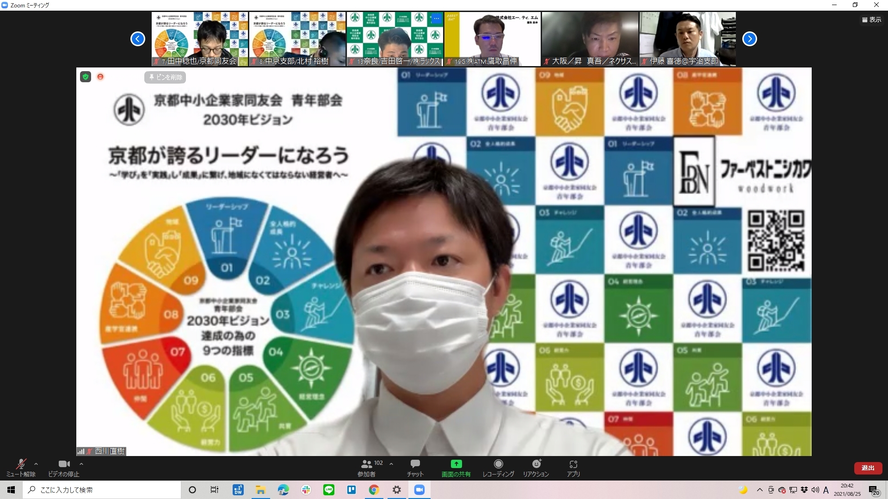Open Slack from taskbar
This screenshot has width=888, height=499.
point(306,490)
